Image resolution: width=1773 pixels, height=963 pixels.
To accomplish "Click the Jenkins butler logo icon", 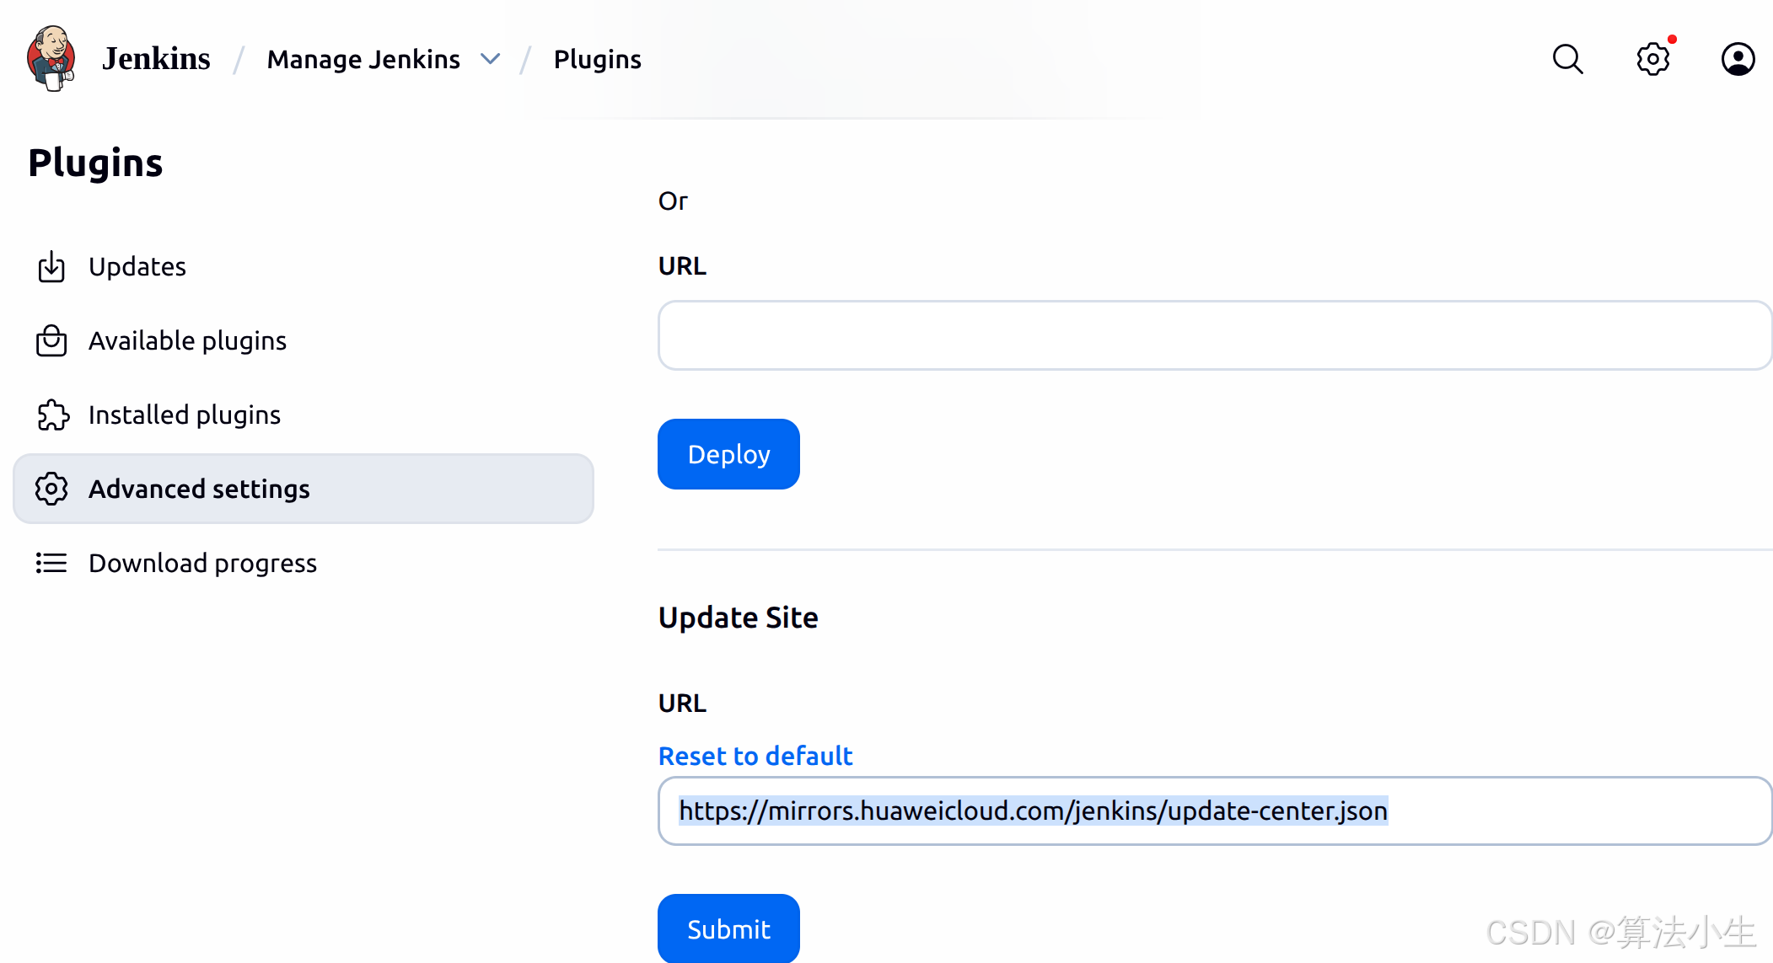I will (x=51, y=58).
